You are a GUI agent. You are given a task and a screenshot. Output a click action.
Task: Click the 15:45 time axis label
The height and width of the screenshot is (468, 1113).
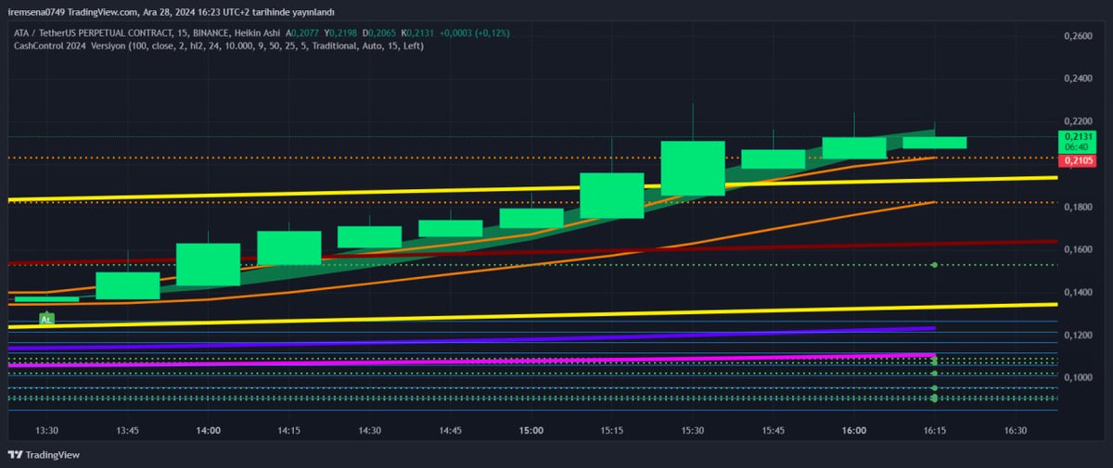(x=774, y=431)
